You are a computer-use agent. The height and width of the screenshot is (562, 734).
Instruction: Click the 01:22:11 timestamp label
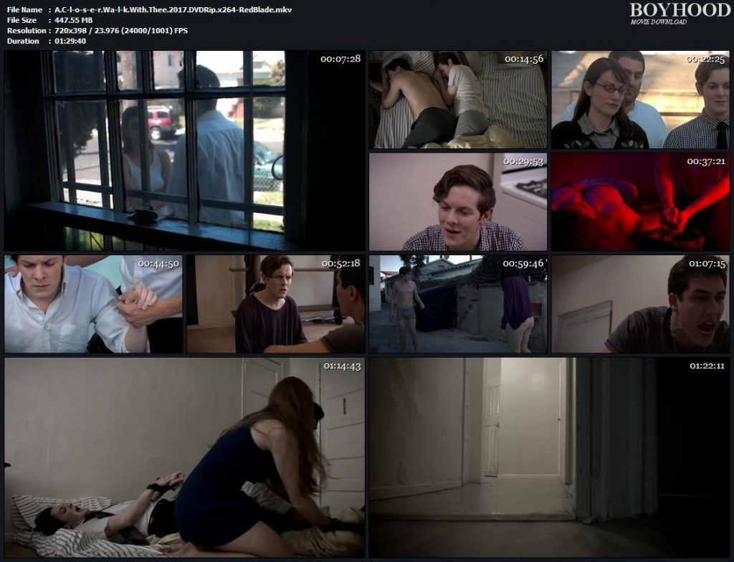(707, 366)
